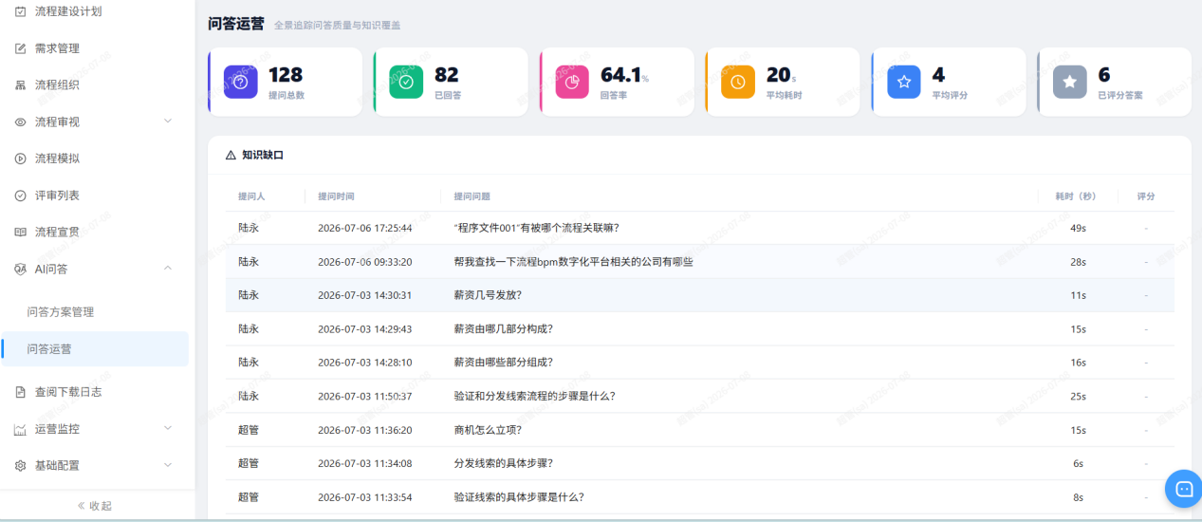Select the row 薪资几号发放?
The width and height of the screenshot is (1202, 522).
pyautogui.click(x=700, y=295)
